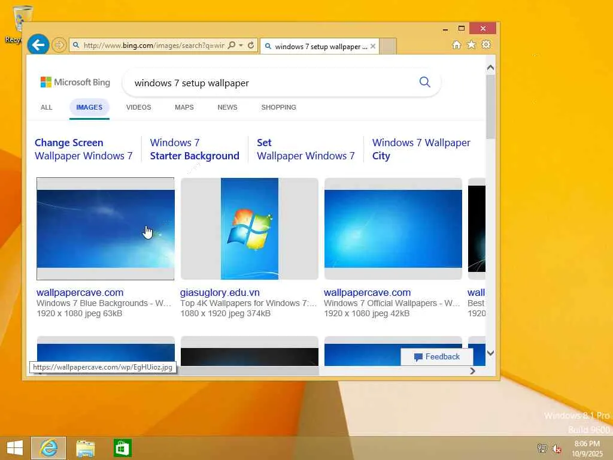Go to the Home page icon
Image resolution: width=613 pixels, height=460 pixels.
(x=456, y=44)
